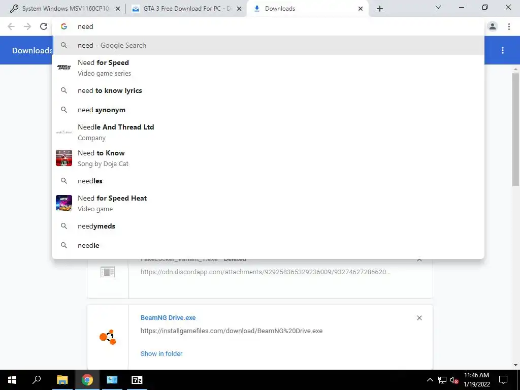Click the browser back arrow
The height and width of the screenshot is (390, 520).
click(11, 26)
